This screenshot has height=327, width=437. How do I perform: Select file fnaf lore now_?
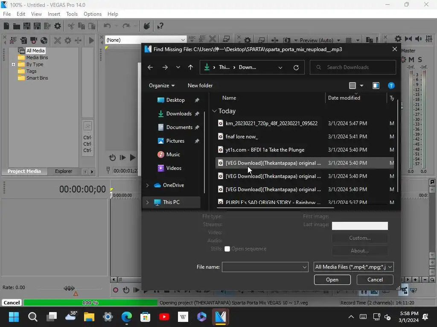[x=305, y=137]
